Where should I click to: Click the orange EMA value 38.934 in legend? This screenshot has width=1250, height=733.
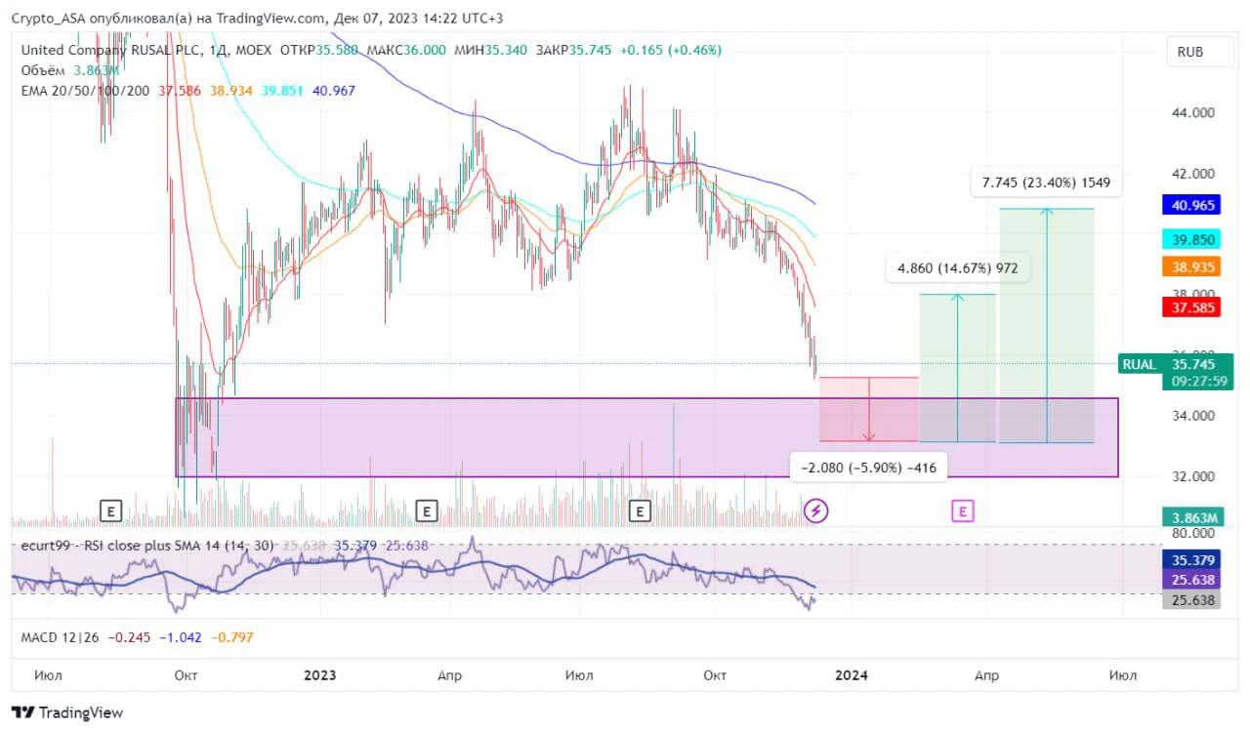point(231,91)
